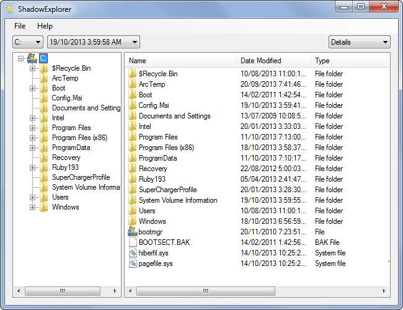
Task: Select Documents and Setting in tree
Action: click(x=86, y=108)
